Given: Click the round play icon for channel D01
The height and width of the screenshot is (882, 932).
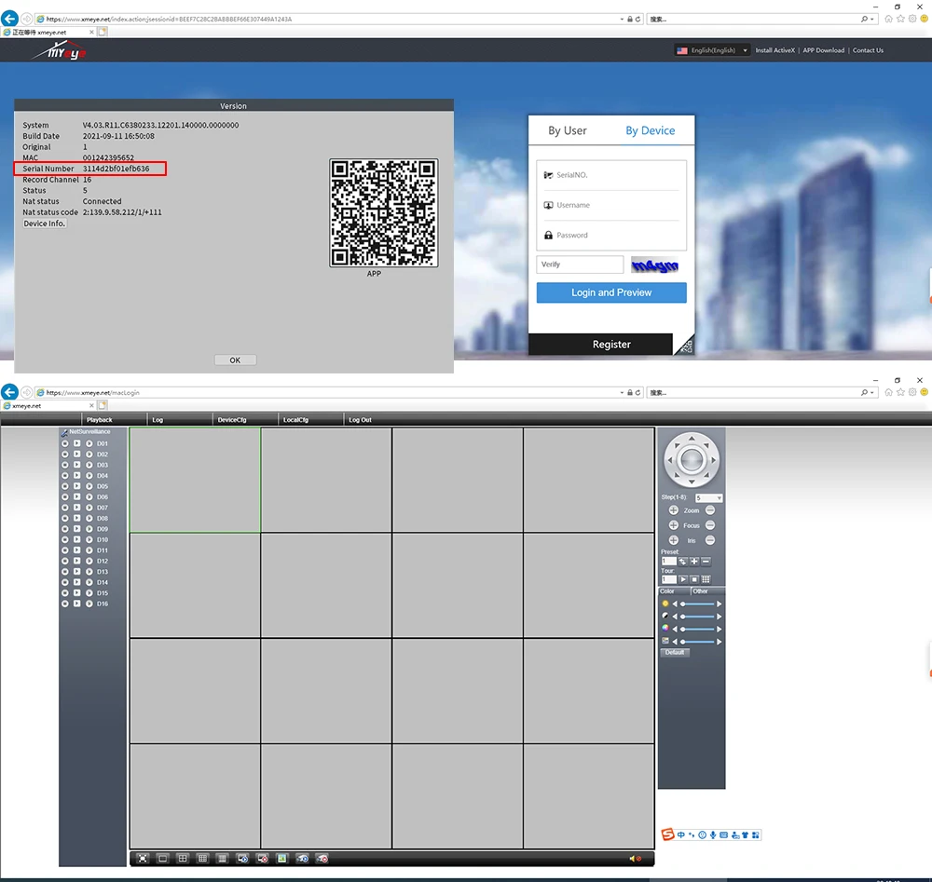Looking at the screenshot, I should (x=89, y=443).
